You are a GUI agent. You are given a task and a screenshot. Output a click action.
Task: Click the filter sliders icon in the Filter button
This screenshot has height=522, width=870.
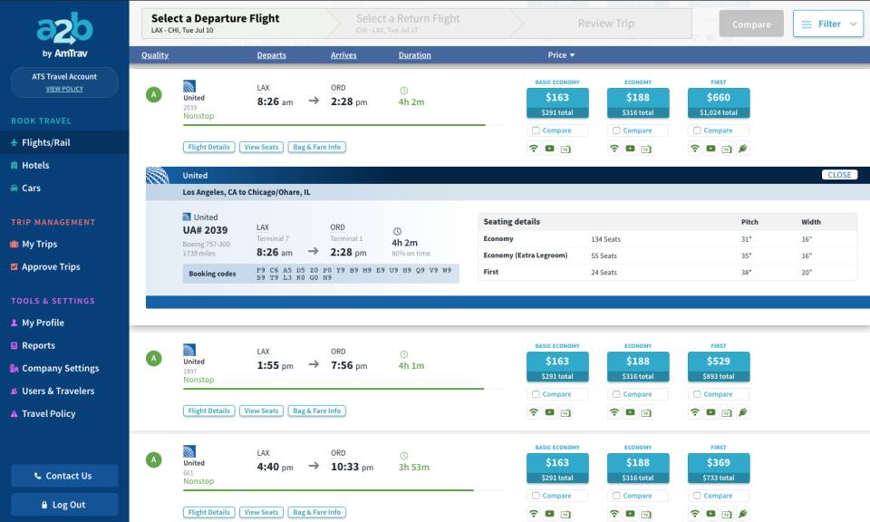point(807,24)
